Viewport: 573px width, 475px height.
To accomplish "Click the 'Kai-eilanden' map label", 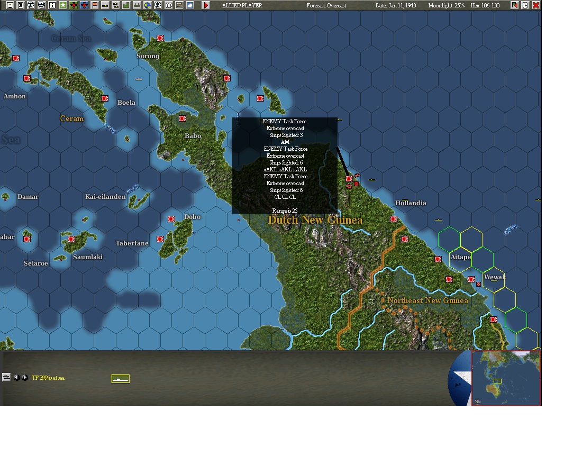I will (105, 197).
